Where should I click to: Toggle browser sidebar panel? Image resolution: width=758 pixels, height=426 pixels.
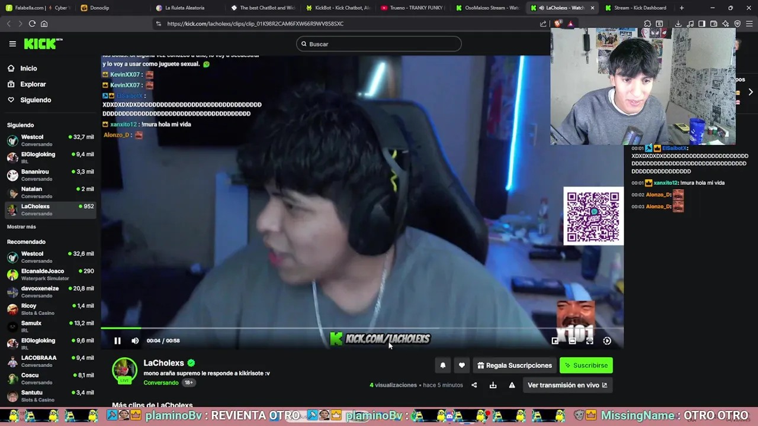coord(702,24)
